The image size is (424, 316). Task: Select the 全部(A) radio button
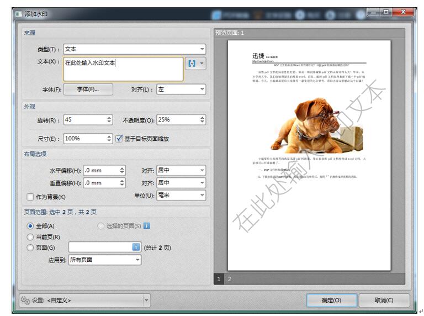tap(30, 226)
